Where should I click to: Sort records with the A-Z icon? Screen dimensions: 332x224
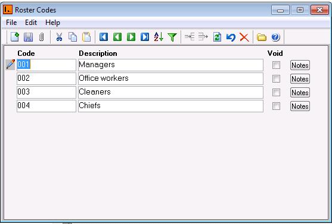pos(159,37)
